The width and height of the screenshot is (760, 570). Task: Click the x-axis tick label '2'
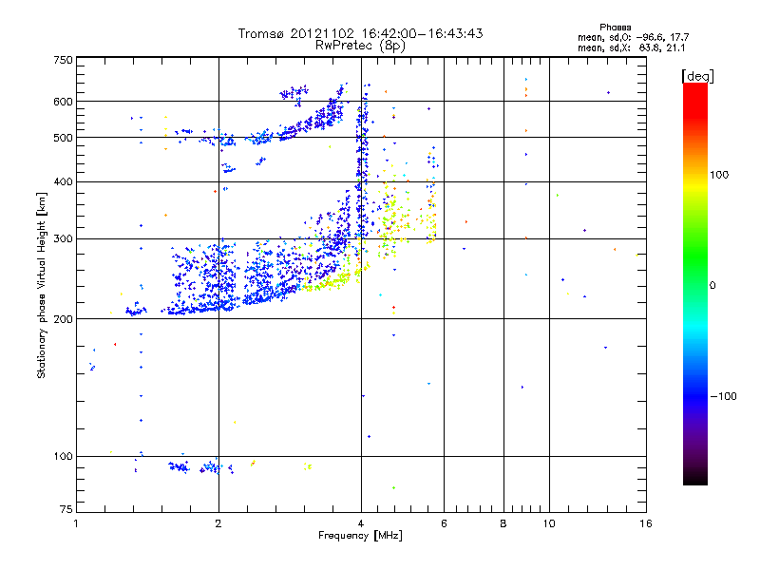pos(218,523)
